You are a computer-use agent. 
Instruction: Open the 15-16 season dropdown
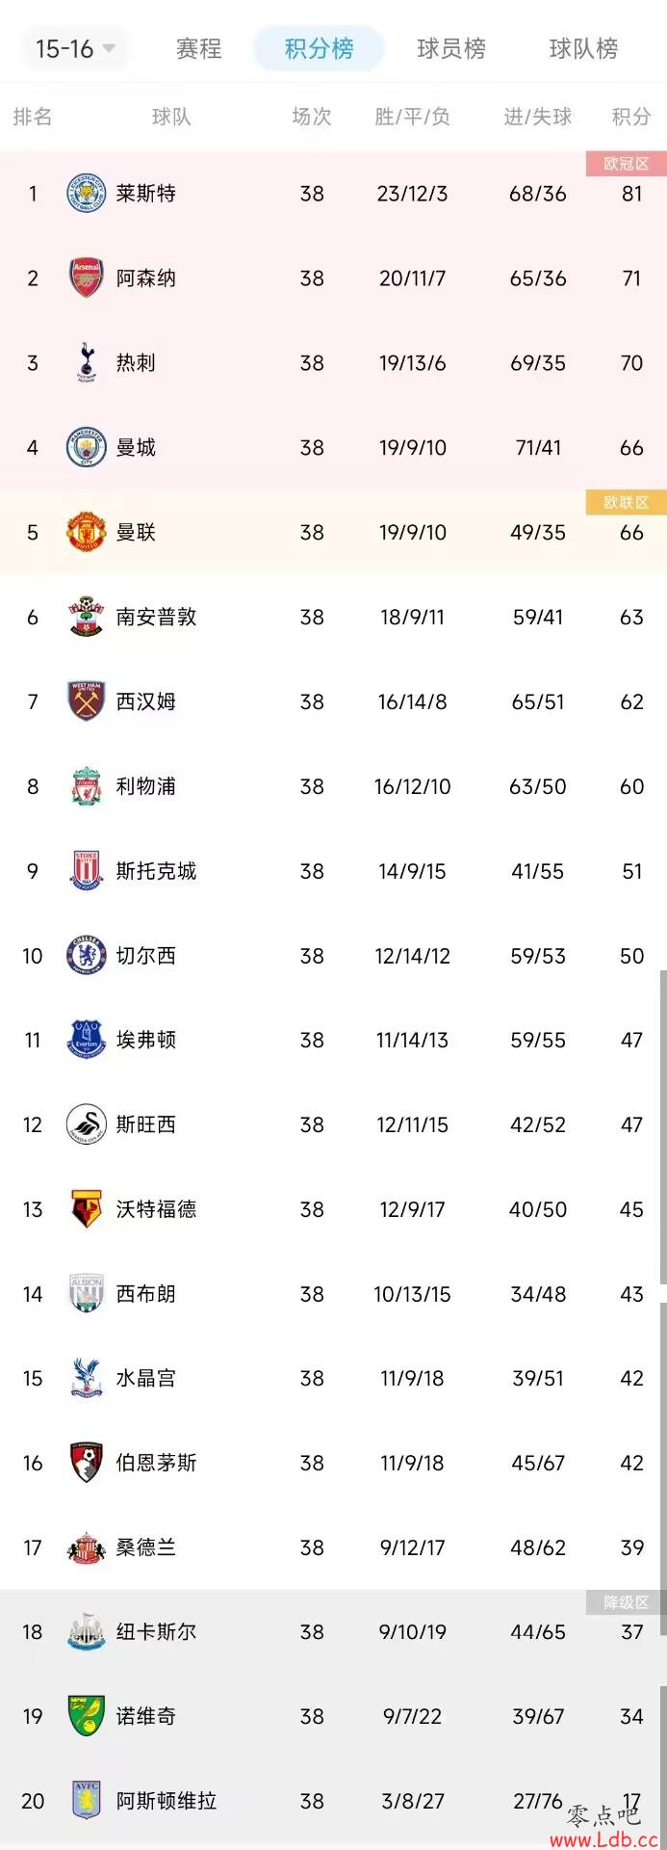point(75,48)
